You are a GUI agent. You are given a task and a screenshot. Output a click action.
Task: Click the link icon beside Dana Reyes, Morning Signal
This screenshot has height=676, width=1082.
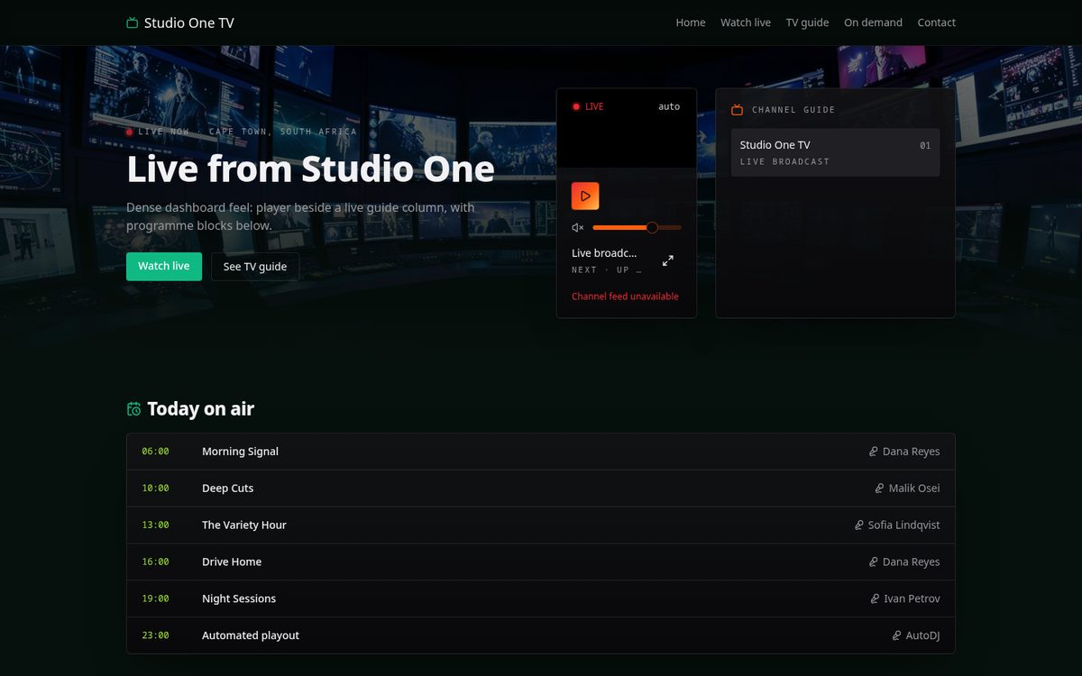tap(874, 452)
